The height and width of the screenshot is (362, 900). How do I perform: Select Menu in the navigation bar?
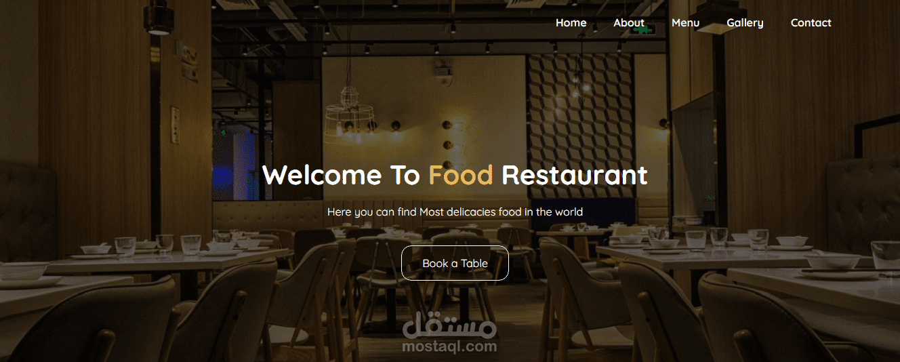point(685,23)
